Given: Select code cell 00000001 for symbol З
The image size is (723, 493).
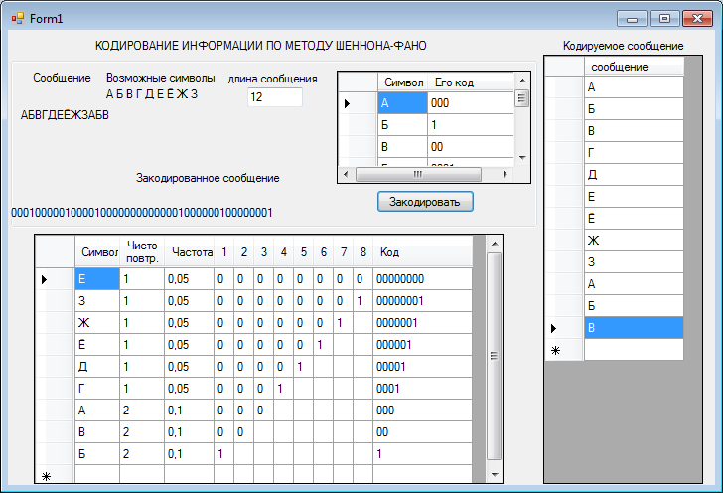Looking at the screenshot, I should pyautogui.click(x=422, y=301).
